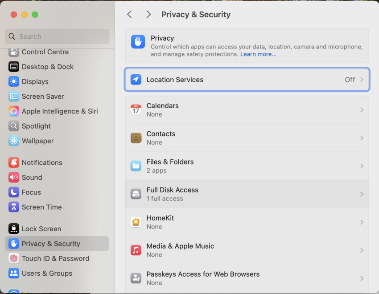Viewport: 379px width, 294px height.
Task: Click the Passkeys Access icon
Action: 136,278
